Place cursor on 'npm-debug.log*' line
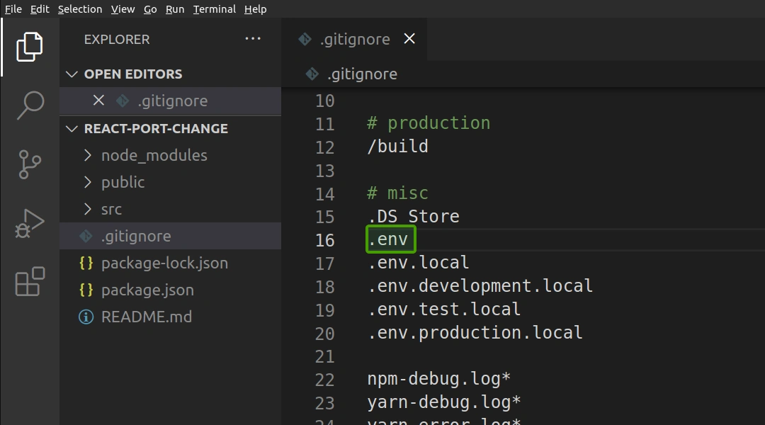 (x=438, y=379)
